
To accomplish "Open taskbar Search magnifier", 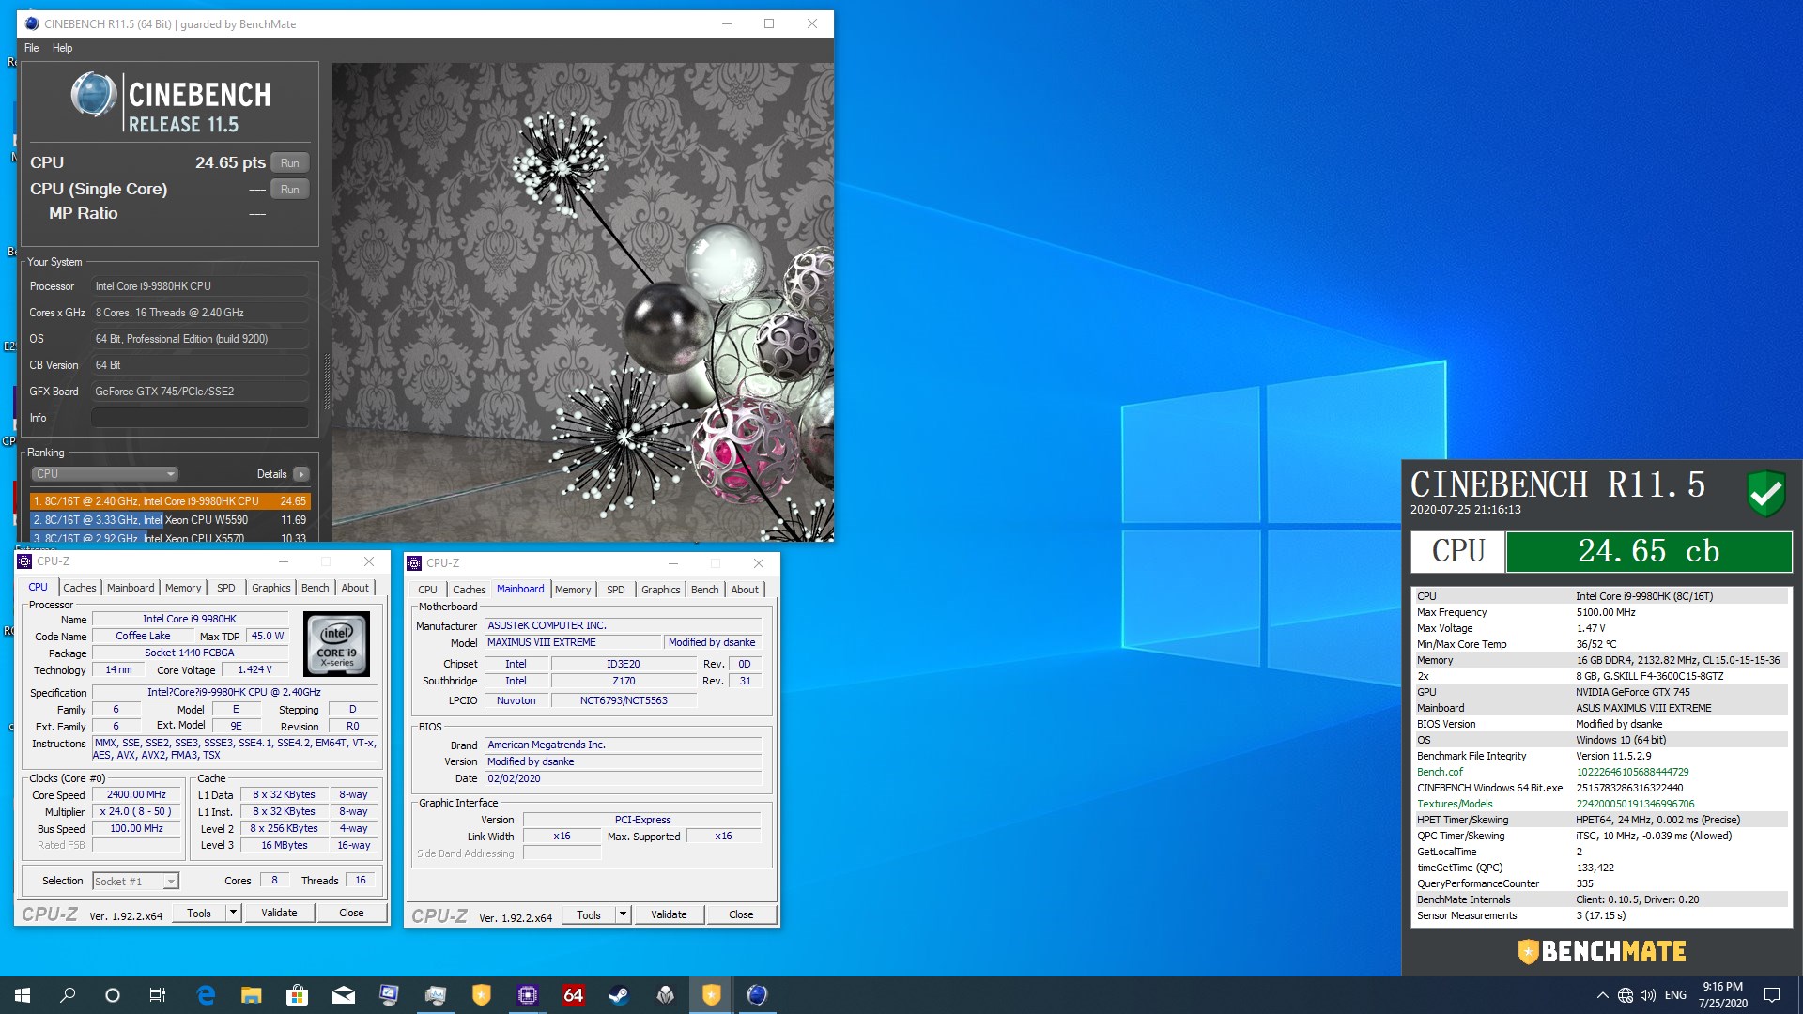I will (68, 995).
